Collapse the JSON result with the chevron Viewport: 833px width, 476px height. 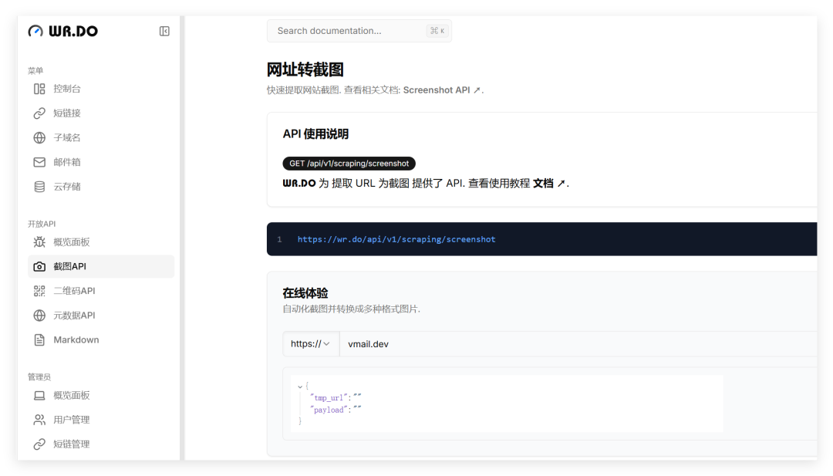click(300, 387)
